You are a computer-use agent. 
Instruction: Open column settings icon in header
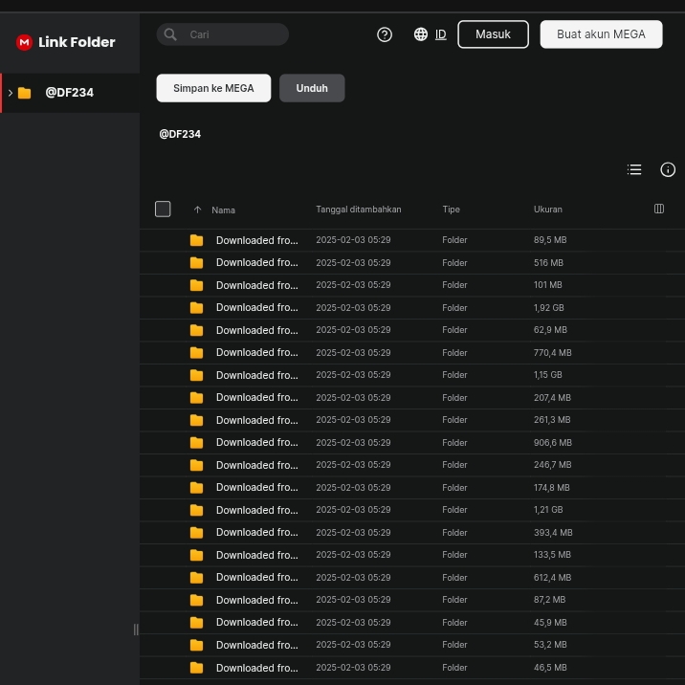[658, 209]
